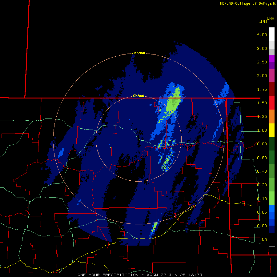This screenshot has height=277, width=277.
Task: Select the dark red legend swatch
Action: coord(272,89)
